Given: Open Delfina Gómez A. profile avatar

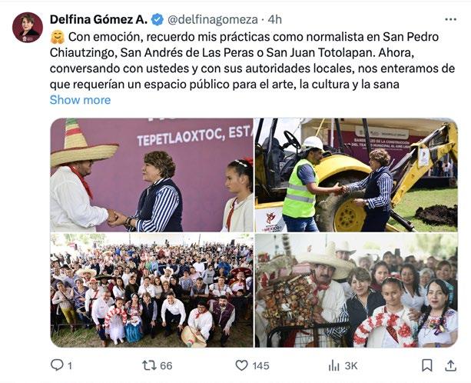Looking at the screenshot, I should pyautogui.click(x=28, y=28).
